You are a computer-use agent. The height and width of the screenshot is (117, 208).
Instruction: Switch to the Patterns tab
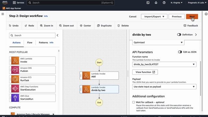coord(43,43)
